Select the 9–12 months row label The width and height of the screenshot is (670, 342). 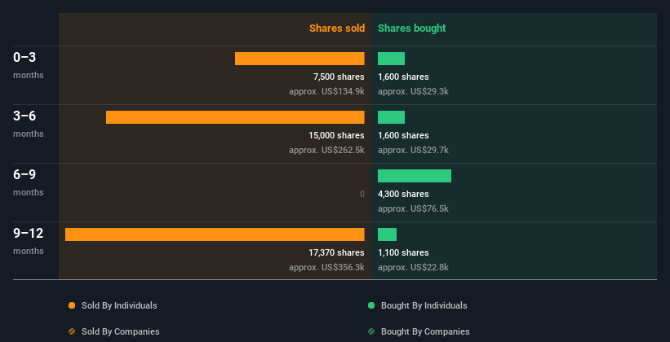coord(29,241)
